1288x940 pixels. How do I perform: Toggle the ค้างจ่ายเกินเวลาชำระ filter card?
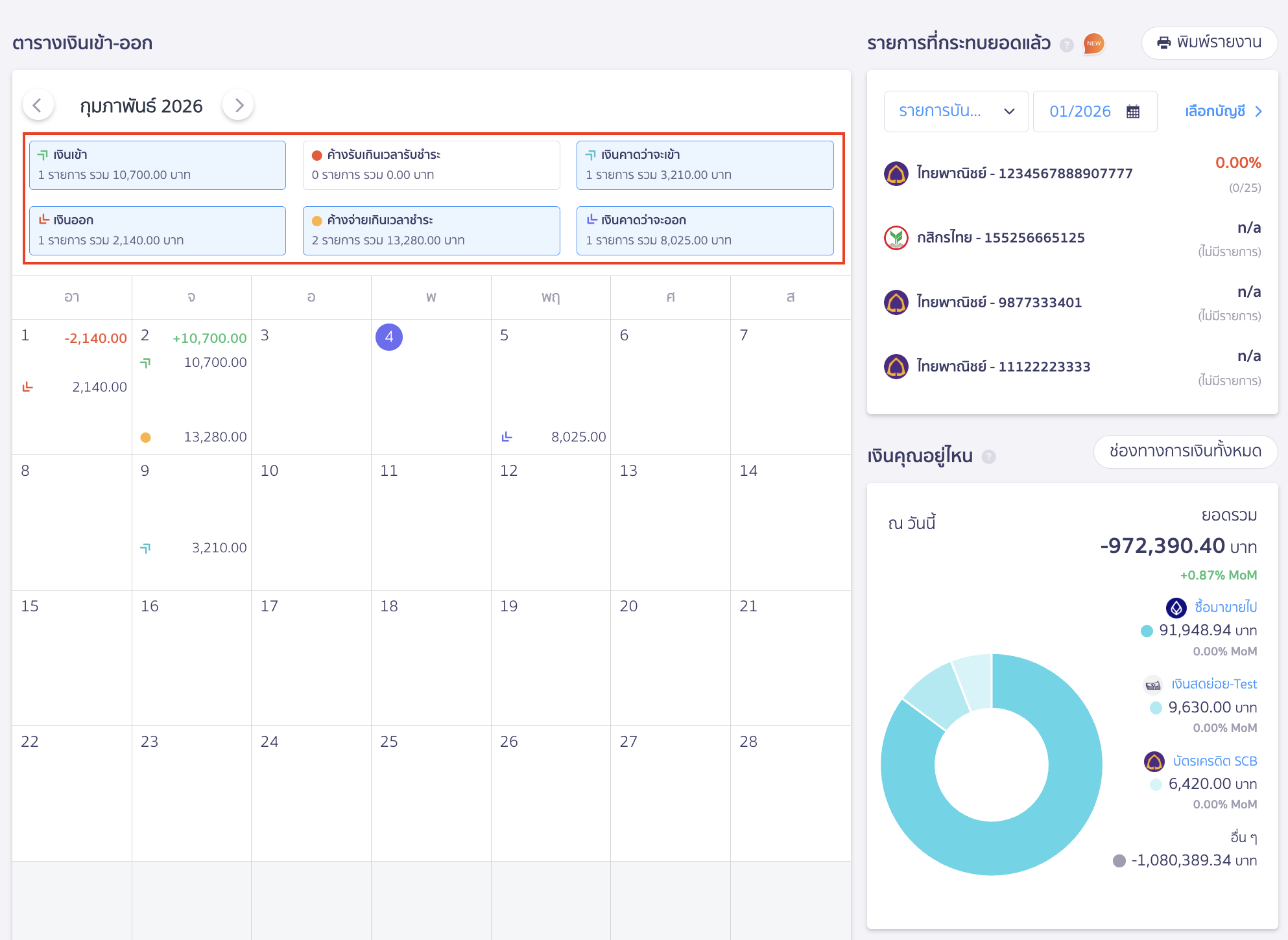(431, 230)
